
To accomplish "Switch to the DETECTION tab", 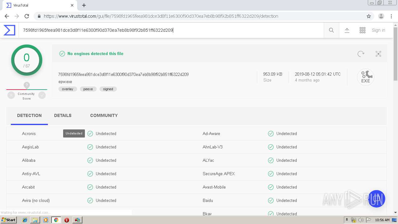I will (x=29, y=115).
